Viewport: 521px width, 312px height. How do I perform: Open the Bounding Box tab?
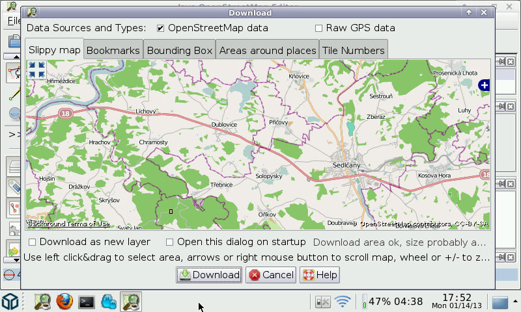180,50
